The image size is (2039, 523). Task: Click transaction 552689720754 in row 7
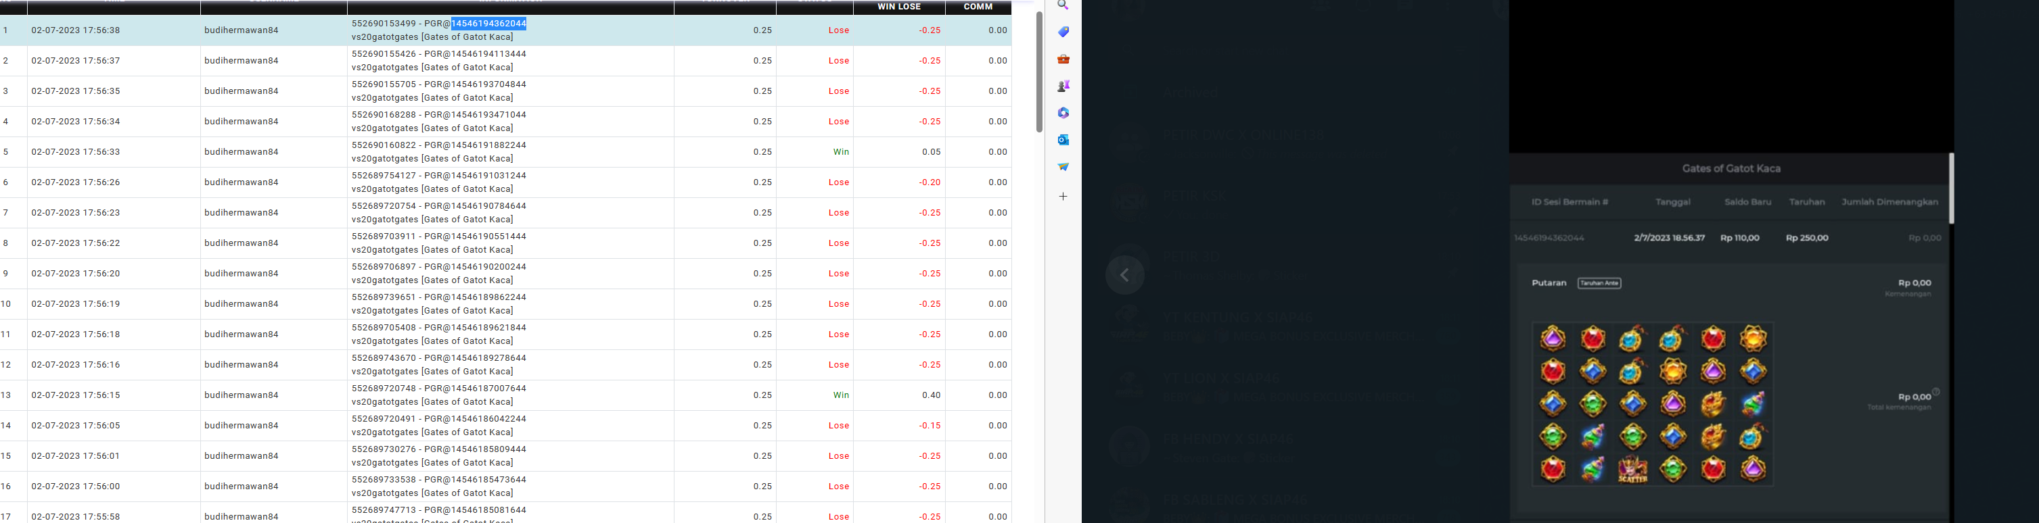384,206
